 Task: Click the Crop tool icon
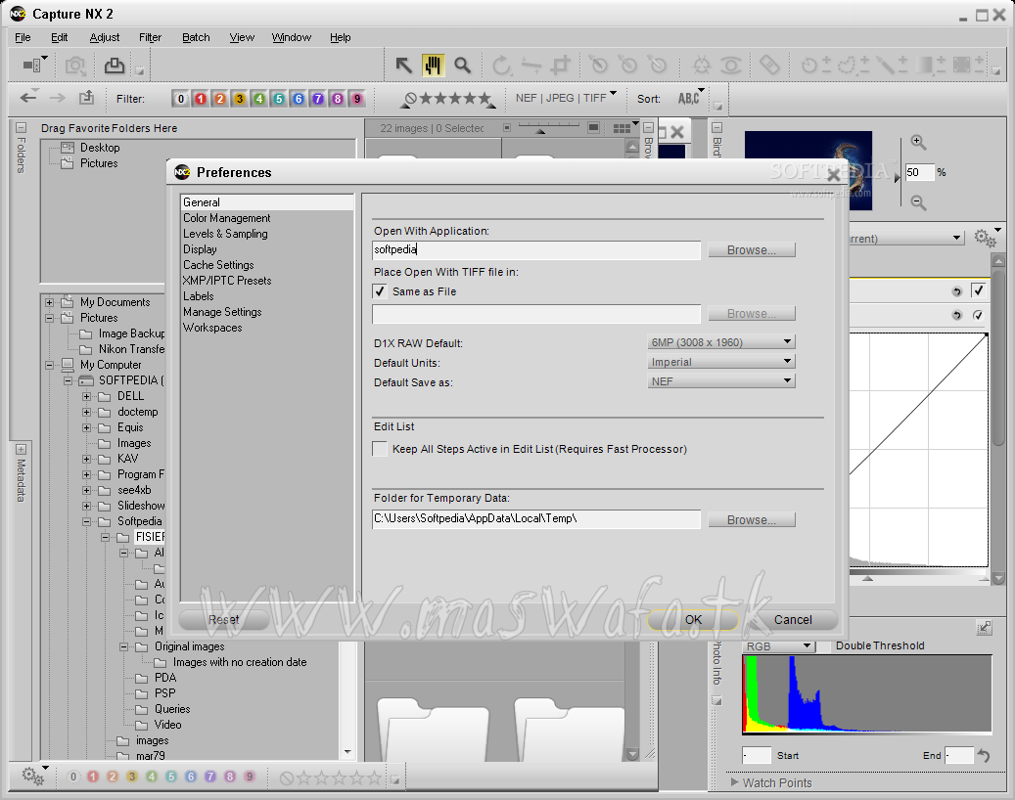point(561,65)
